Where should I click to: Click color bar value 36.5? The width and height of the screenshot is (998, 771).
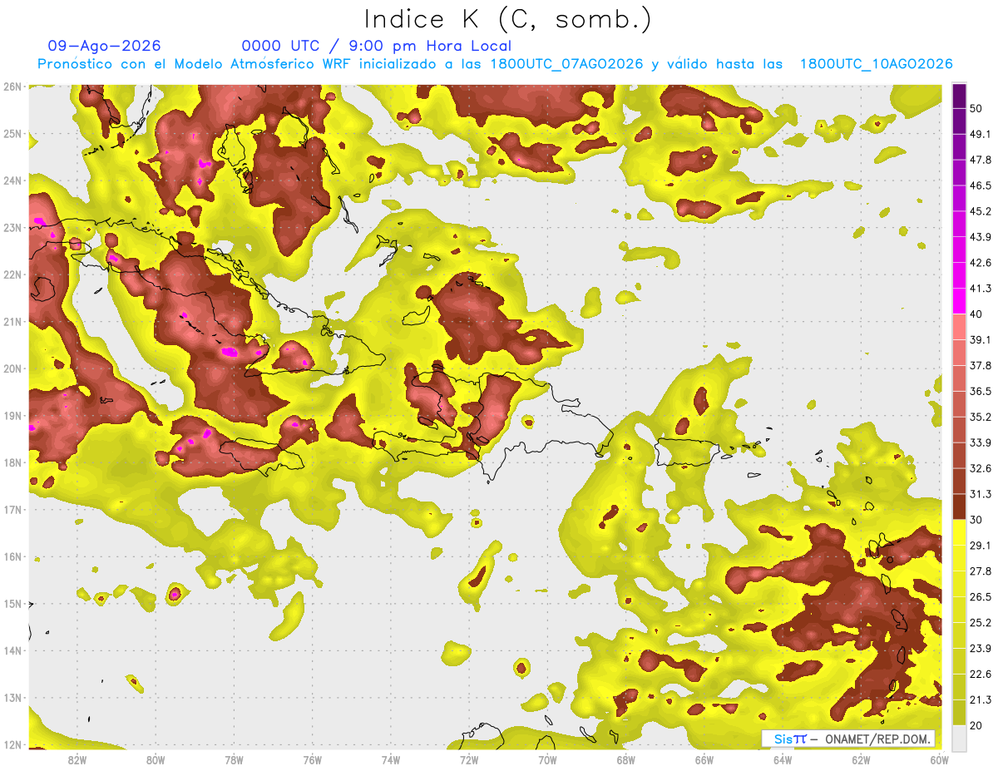click(980, 391)
